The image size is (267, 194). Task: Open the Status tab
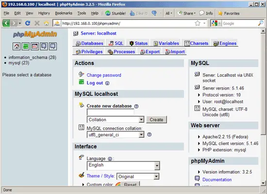click(138, 43)
